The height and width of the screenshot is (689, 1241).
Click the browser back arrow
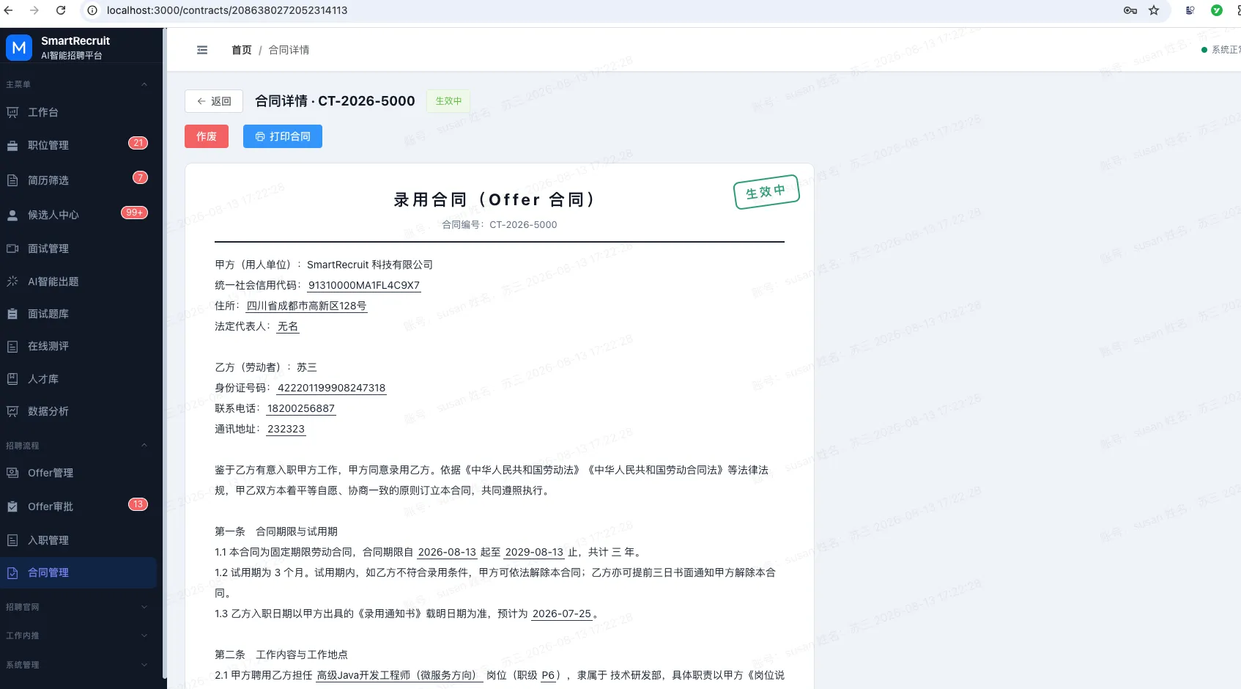pyautogui.click(x=9, y=10)
